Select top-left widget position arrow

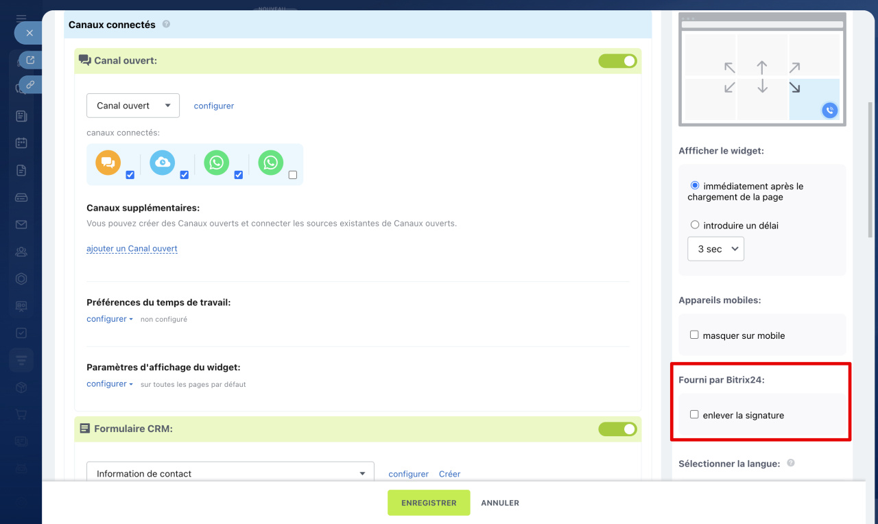point(730,67)
